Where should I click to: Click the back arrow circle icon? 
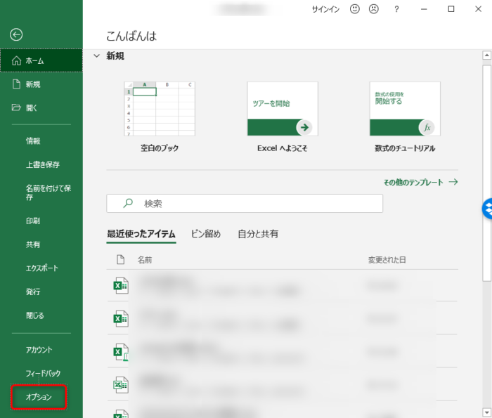click(x=16, y=34)
